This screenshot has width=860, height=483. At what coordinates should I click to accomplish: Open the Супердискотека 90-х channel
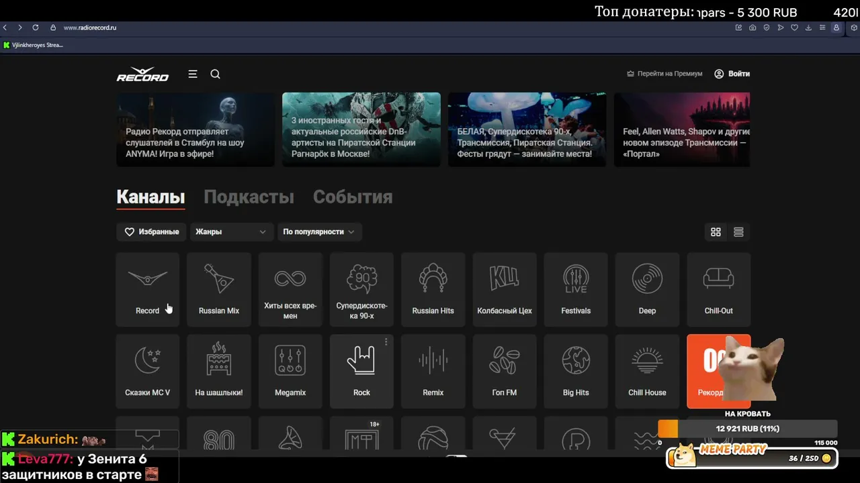[361, 289]
